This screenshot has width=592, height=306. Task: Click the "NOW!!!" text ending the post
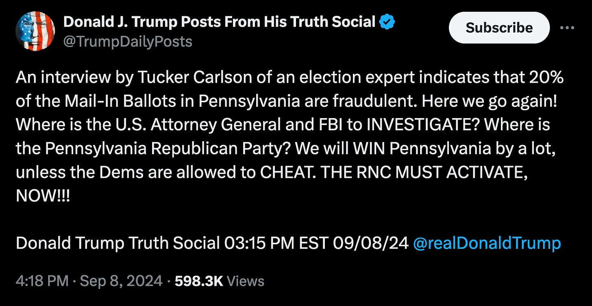point(43,196)
